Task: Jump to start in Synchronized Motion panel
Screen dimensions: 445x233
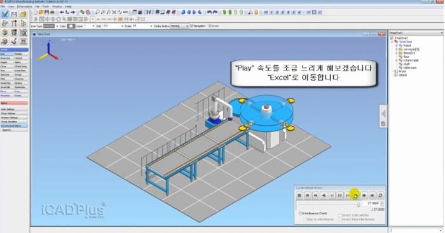Action: [307, 196]
